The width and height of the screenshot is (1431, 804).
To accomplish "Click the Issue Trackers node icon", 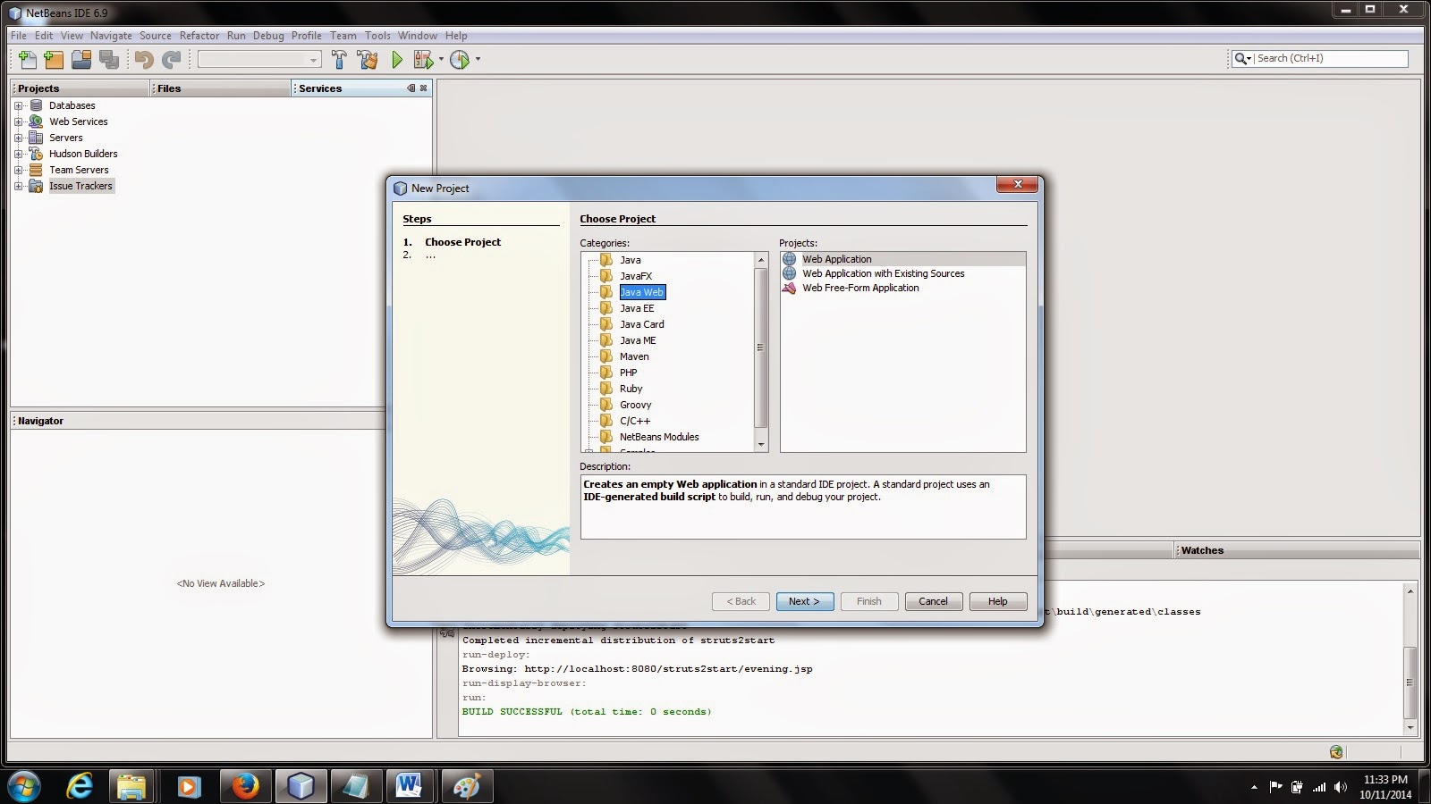I will pyautogui.click(x=36, y=186).
